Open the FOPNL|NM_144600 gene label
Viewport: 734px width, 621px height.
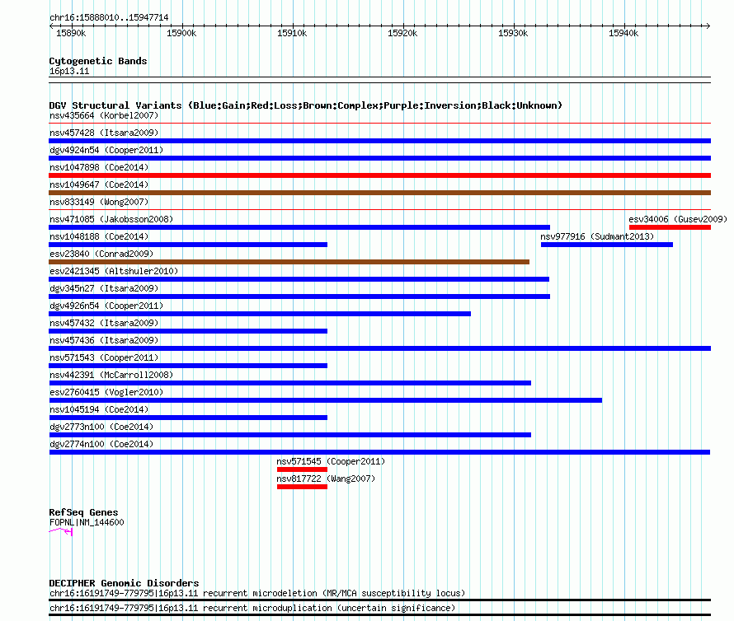tap(87, 522)
